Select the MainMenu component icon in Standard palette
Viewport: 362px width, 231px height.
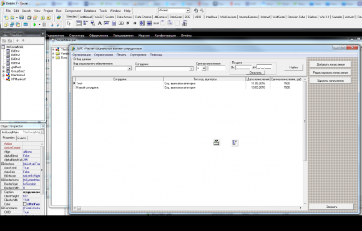(86, 23)
